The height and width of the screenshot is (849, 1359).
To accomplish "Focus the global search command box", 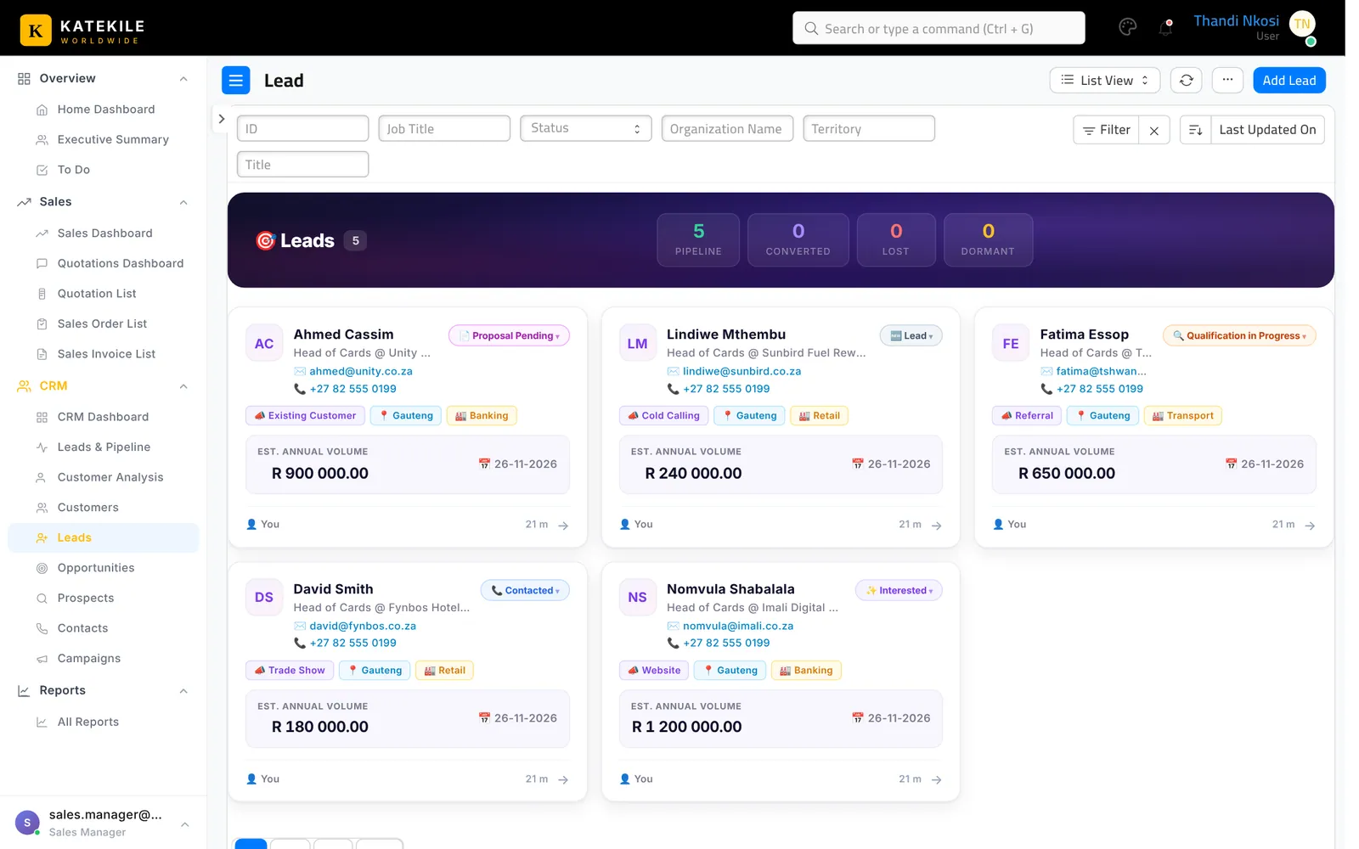I will [939, 28].
